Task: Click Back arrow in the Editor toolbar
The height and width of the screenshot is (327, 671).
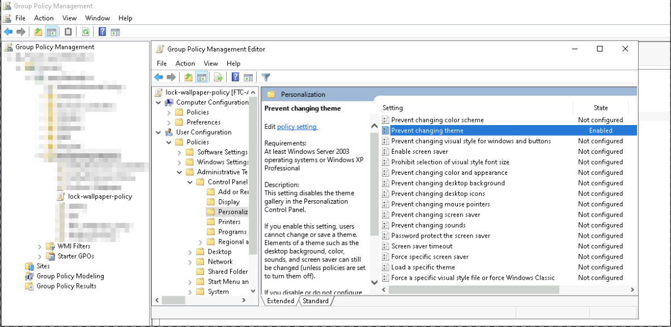Action: [x=159, y=78]
